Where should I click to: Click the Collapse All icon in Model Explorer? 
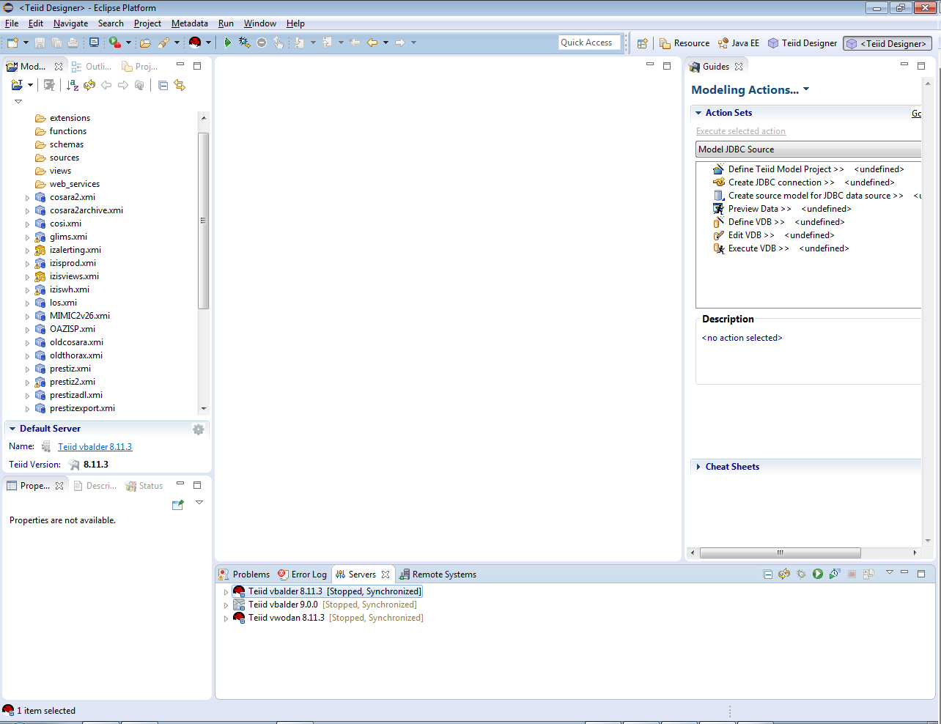[163, 86]
